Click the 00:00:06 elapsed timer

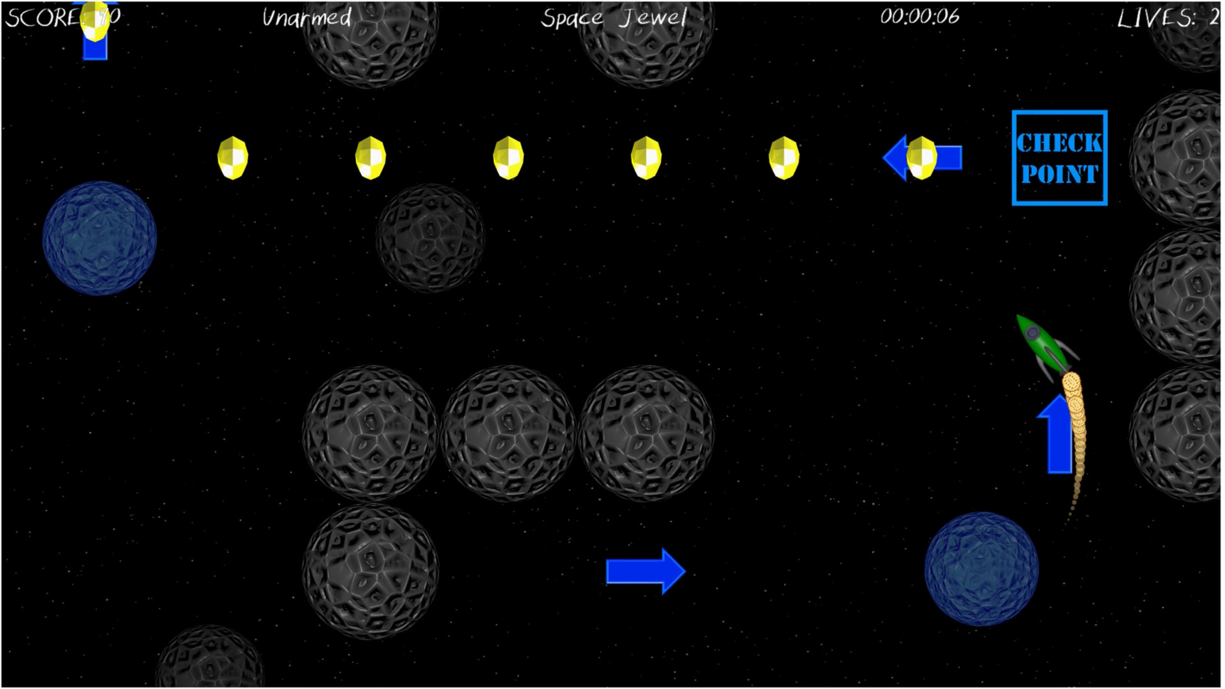(x=919, y=16)
